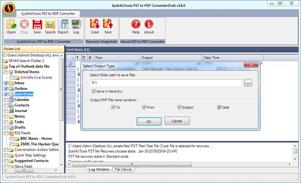Click Cancel in Select Output Type dialog
Image resolution: width=301 pixels, height=183 pixels.
click(x=177, y=121)
